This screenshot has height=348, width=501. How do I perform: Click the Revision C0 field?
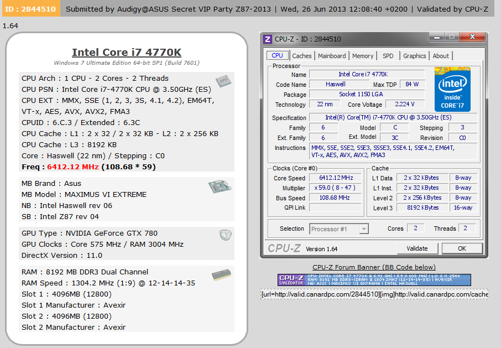(463, 138)
